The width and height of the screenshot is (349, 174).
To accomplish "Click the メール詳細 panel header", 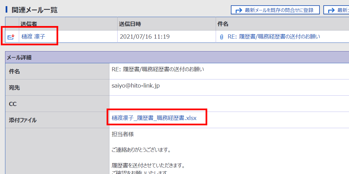I will (177, 58).
